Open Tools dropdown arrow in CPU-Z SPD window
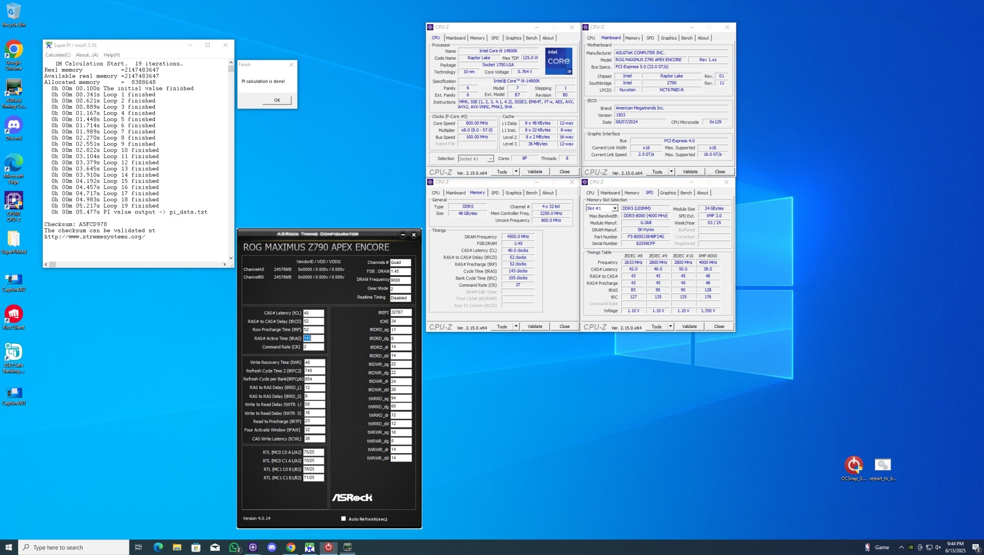Screen dimensions: 984x555 point(670,326)
